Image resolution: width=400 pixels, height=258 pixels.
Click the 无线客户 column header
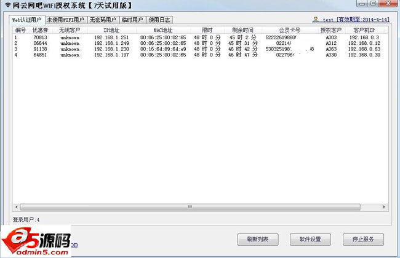click(x=70, y=30)
